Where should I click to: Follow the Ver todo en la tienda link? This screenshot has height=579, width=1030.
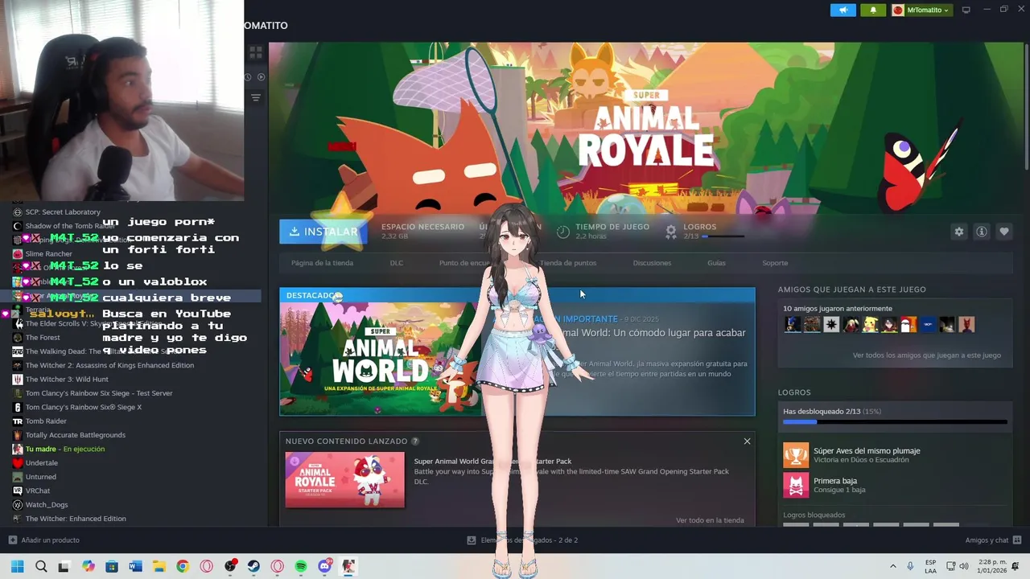click(x=710, y=520)
